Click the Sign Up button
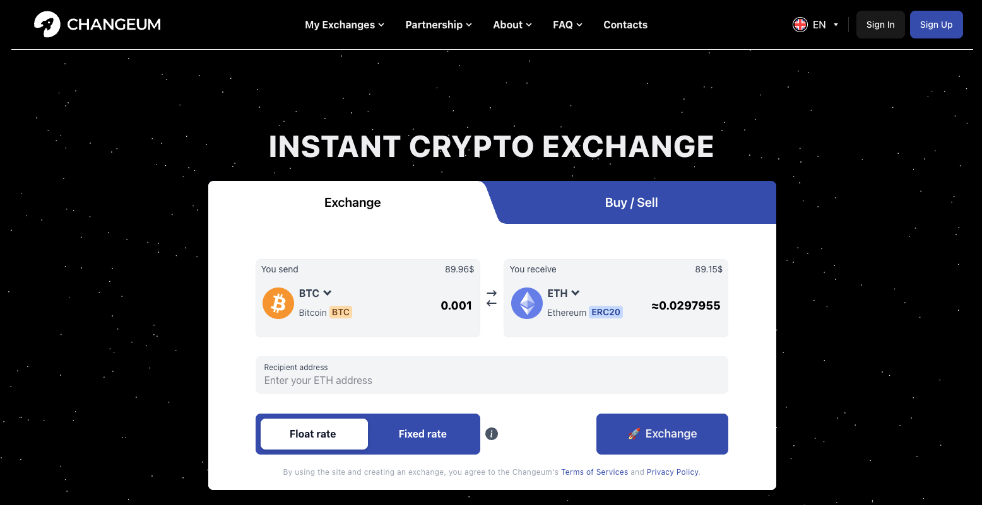The height and width of the screenshot is (505, 982). [936, 25]
